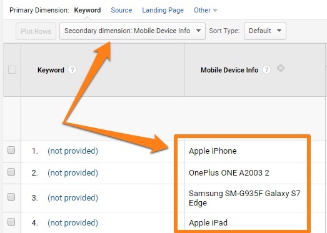Select the OnePlus ONE A2003 2 cell
Viewport: 327px width, 233px height.
229,173
